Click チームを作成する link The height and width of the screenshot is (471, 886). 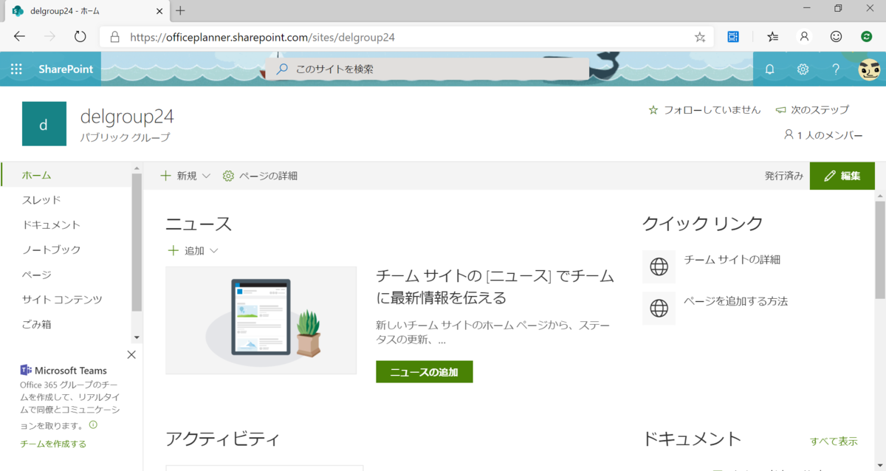coord(53,444)
